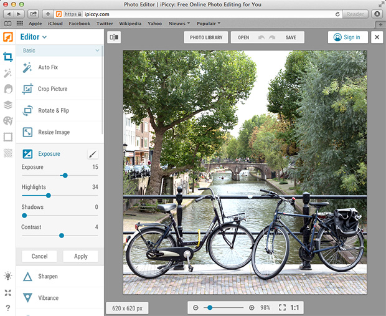Zoom out with the minus icon
This screenshot has width=386, height=316.
point(195,308)
